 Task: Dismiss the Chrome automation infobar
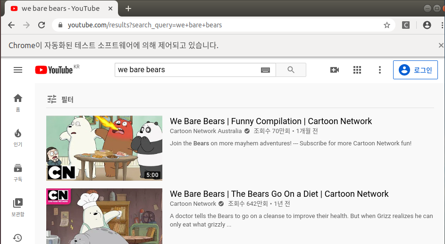click(441, 45)
